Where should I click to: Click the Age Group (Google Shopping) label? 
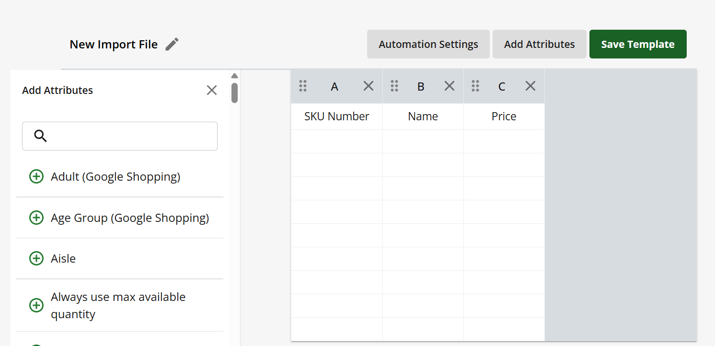click(130, 218)
